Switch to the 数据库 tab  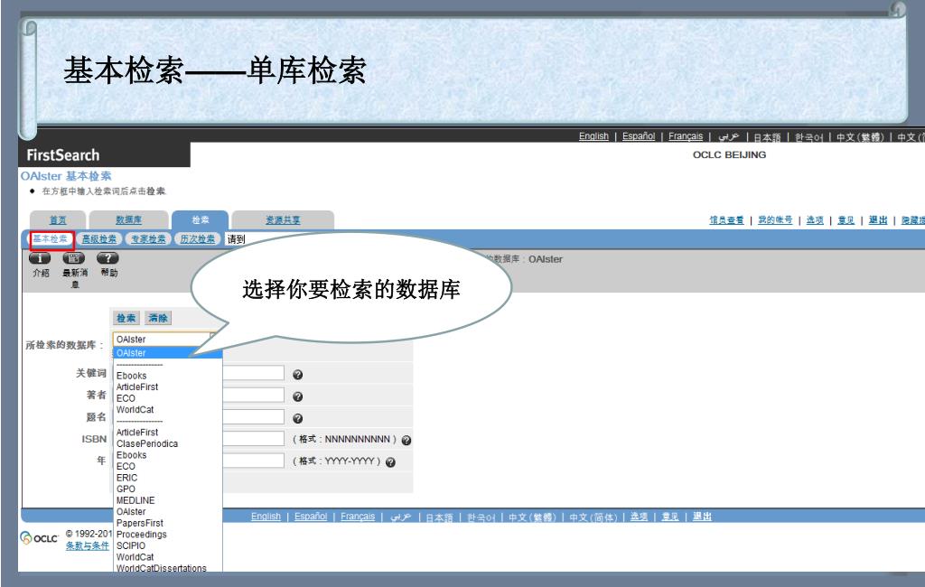pyautogui.click(x=128, y=220)
